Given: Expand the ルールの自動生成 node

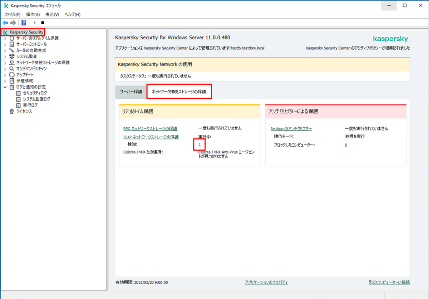Looking at the screenshot, I should [x=5, y=50].
